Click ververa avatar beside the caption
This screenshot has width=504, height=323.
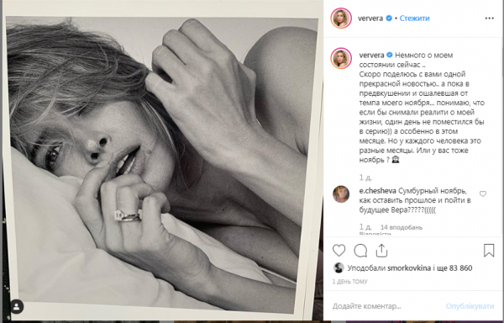click(x=341, y=58)
